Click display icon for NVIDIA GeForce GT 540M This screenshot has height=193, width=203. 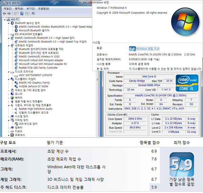pos(16,87)
